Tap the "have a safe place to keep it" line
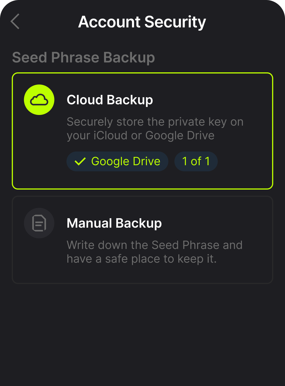Screen dimensions: 285x386 [142, 259]
